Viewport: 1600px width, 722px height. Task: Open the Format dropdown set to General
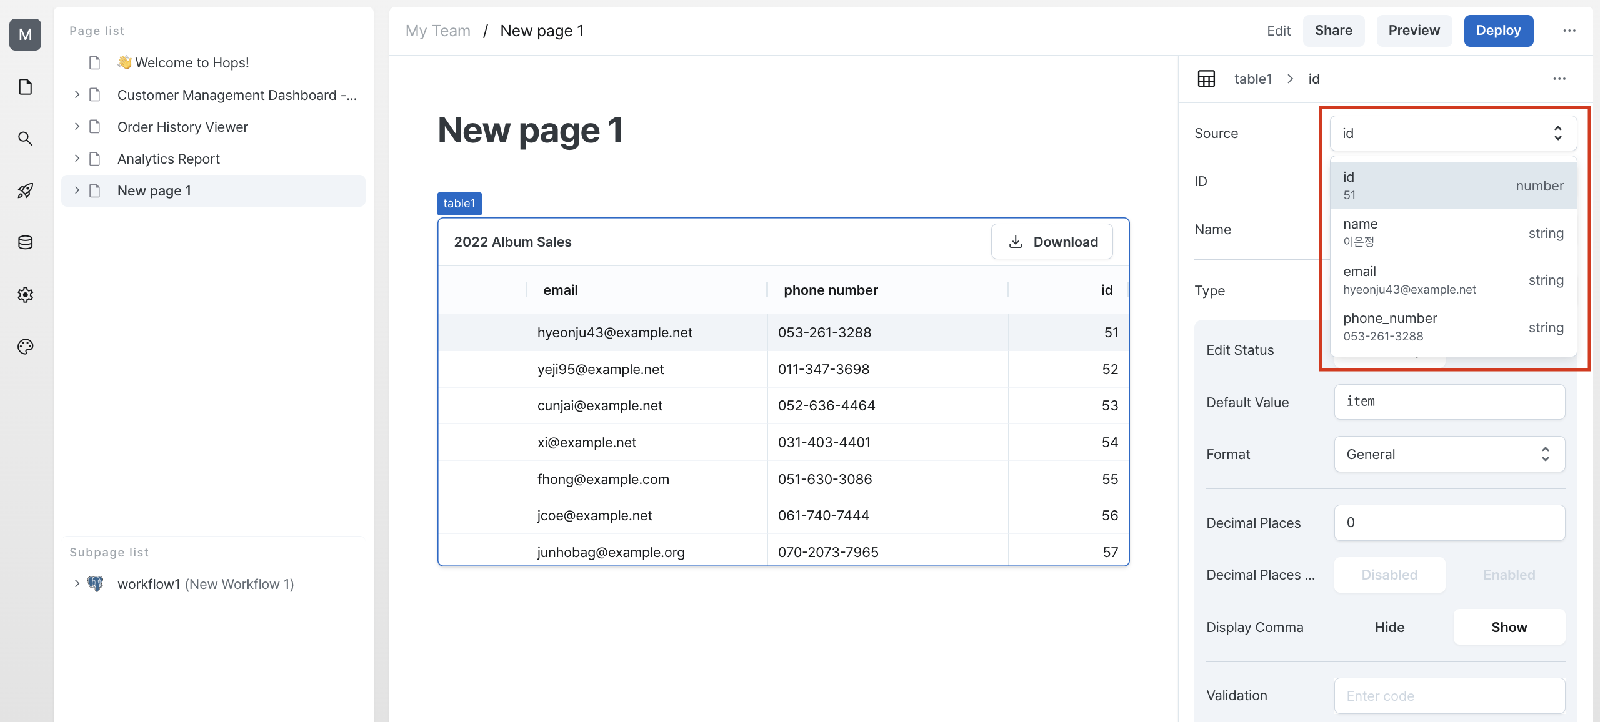pos(1449,454)
